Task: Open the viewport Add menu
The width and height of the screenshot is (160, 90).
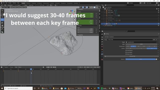Action: [19, 7]
